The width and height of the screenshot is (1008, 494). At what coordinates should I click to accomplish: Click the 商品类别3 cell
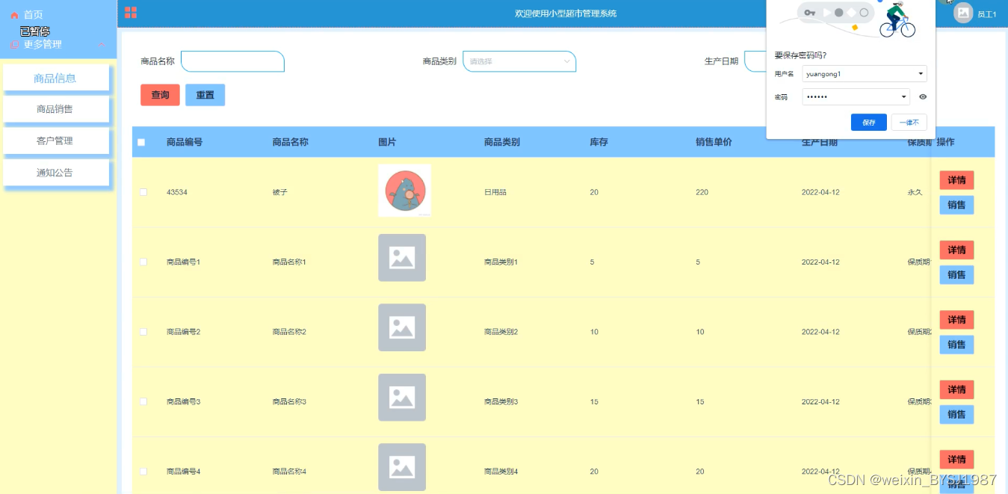(501, 402)
